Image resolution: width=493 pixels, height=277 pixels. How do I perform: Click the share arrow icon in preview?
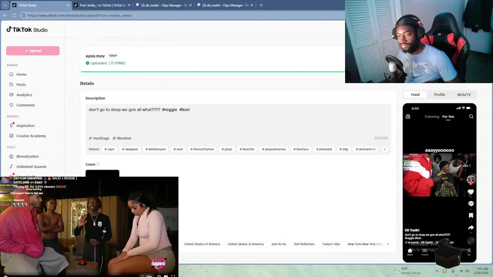[x=471, y=227]
